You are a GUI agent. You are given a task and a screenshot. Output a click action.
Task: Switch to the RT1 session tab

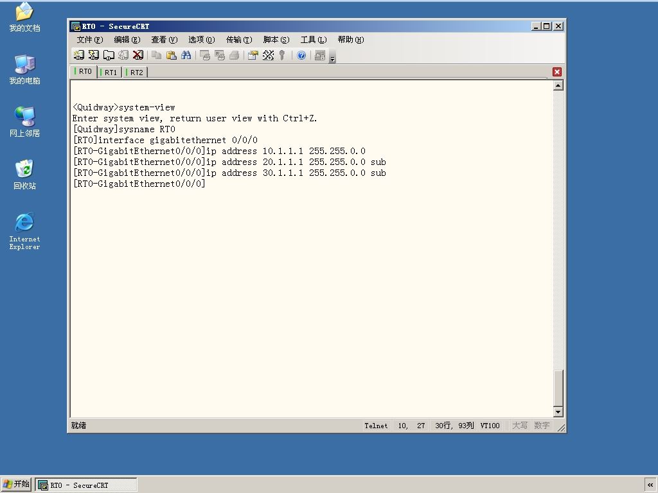tap(109, 72)
